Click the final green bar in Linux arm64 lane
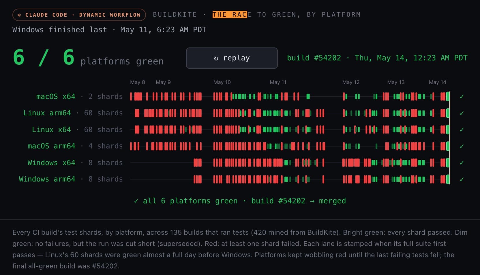This screenshot has height=275, width=480. coord(448,113)
